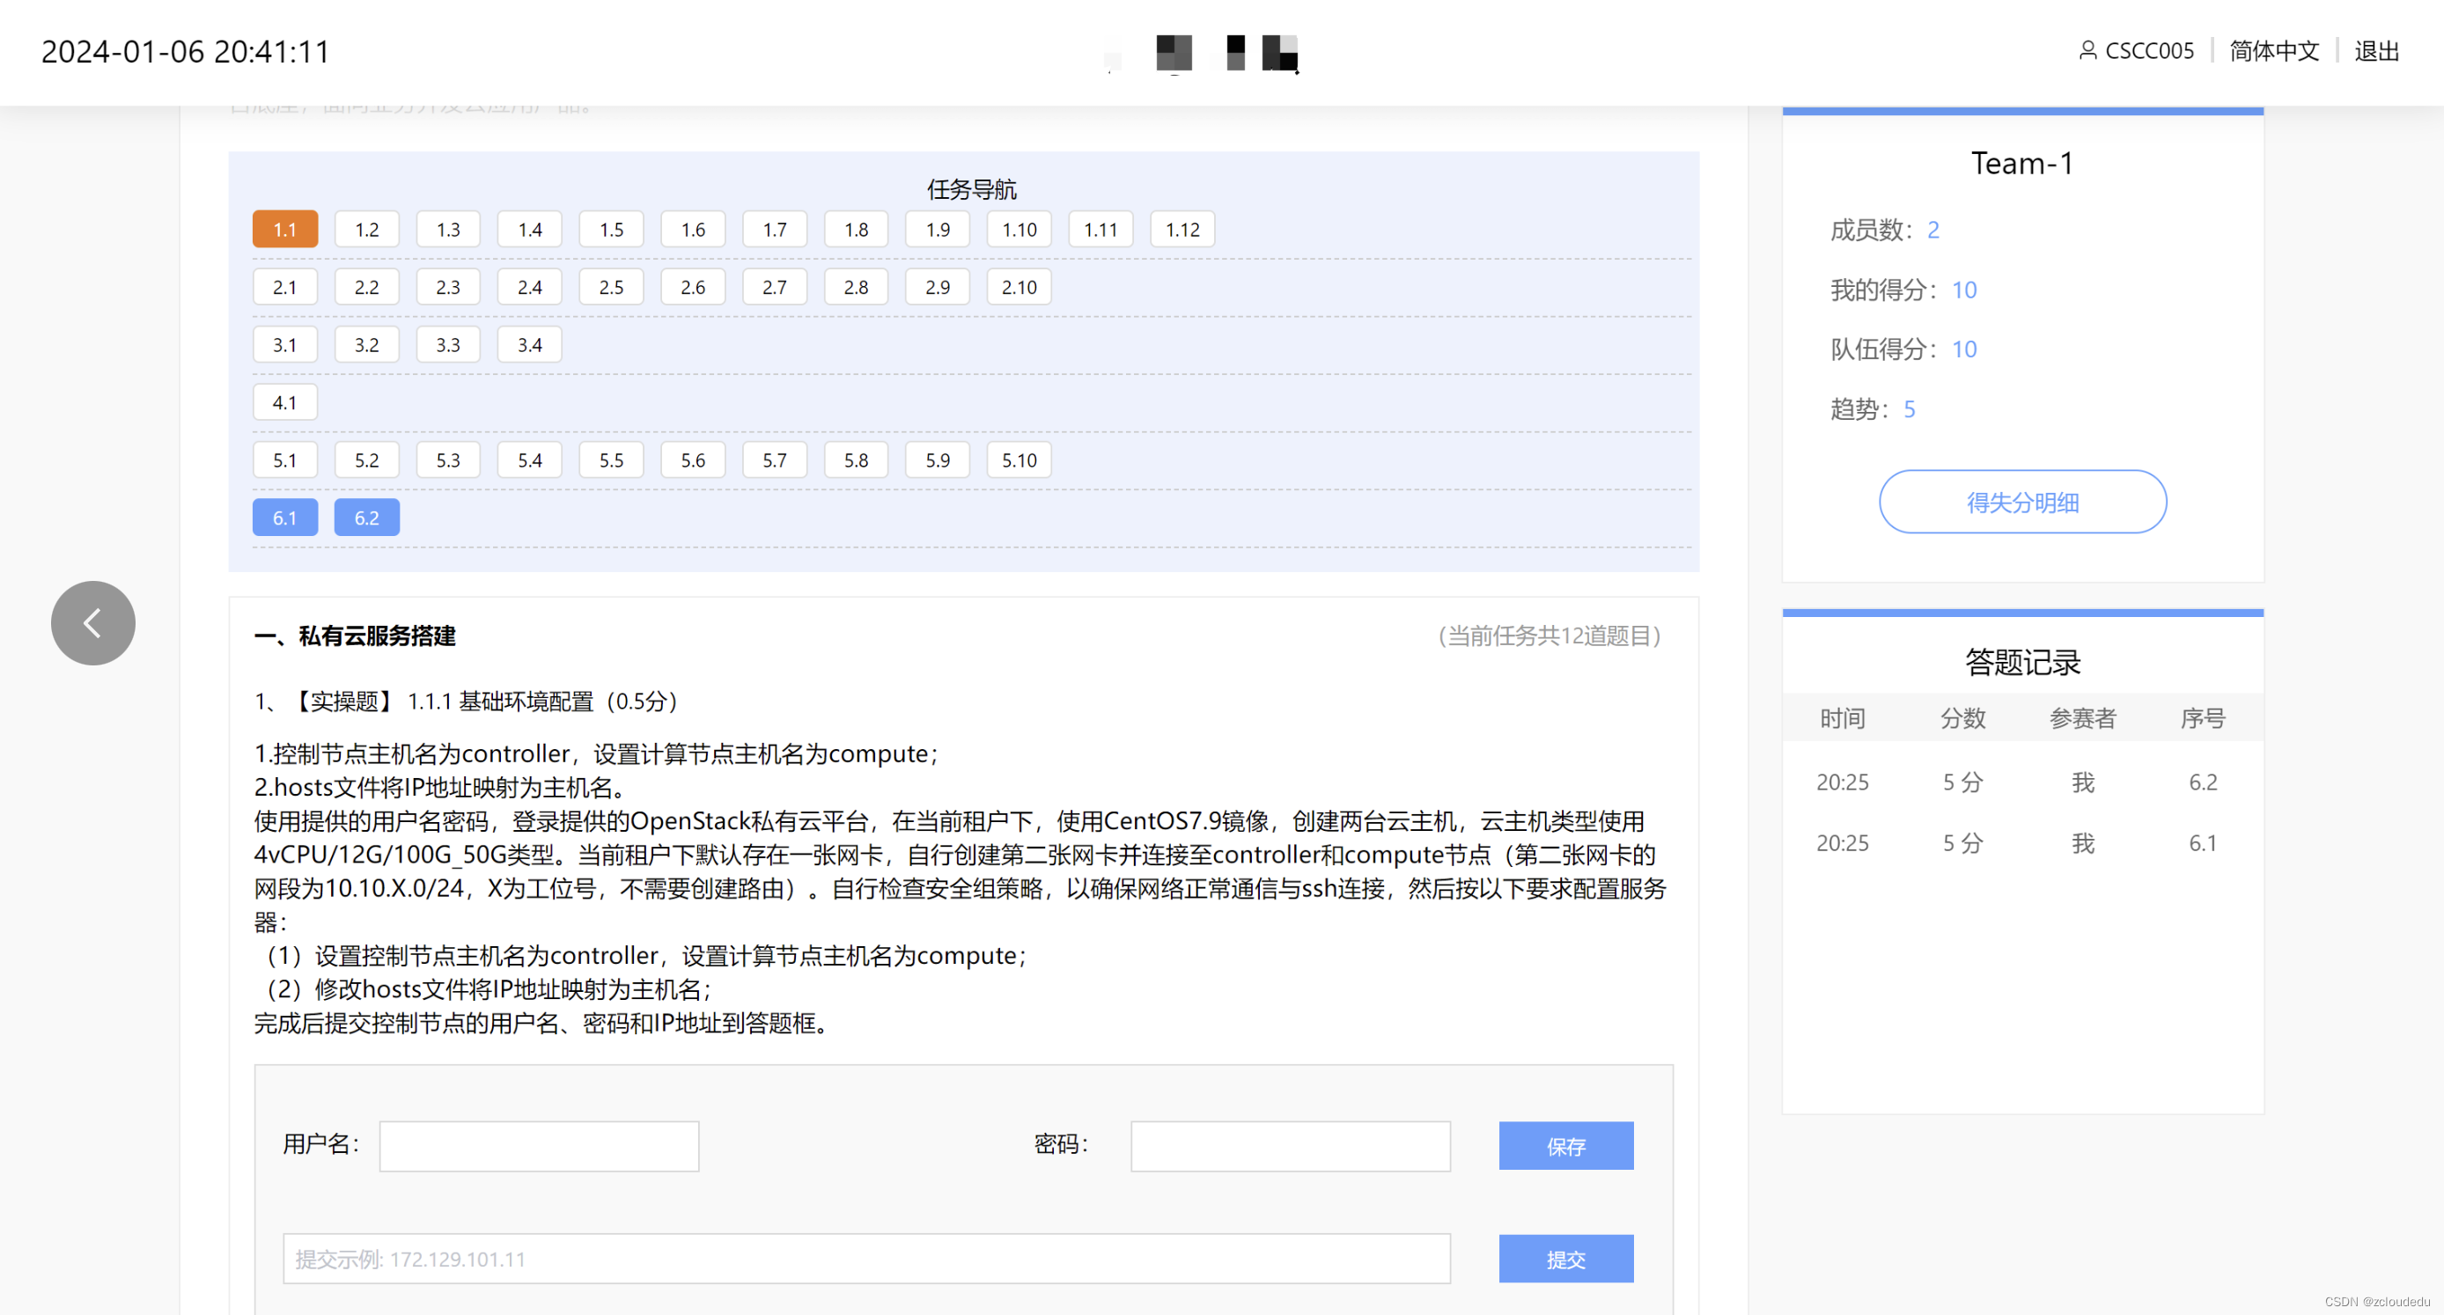Click the CSCC005 user icon
This screenshot has width=2444, height=1315.
[x=2087, y=50]
